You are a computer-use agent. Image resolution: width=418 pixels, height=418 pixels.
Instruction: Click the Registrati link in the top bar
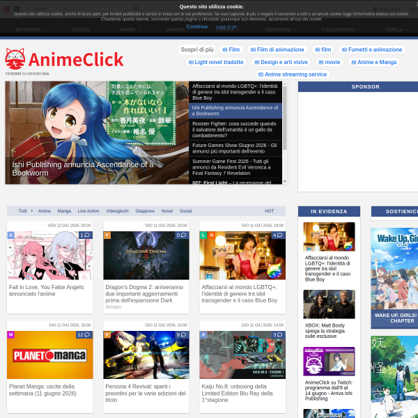click(386, 9)
